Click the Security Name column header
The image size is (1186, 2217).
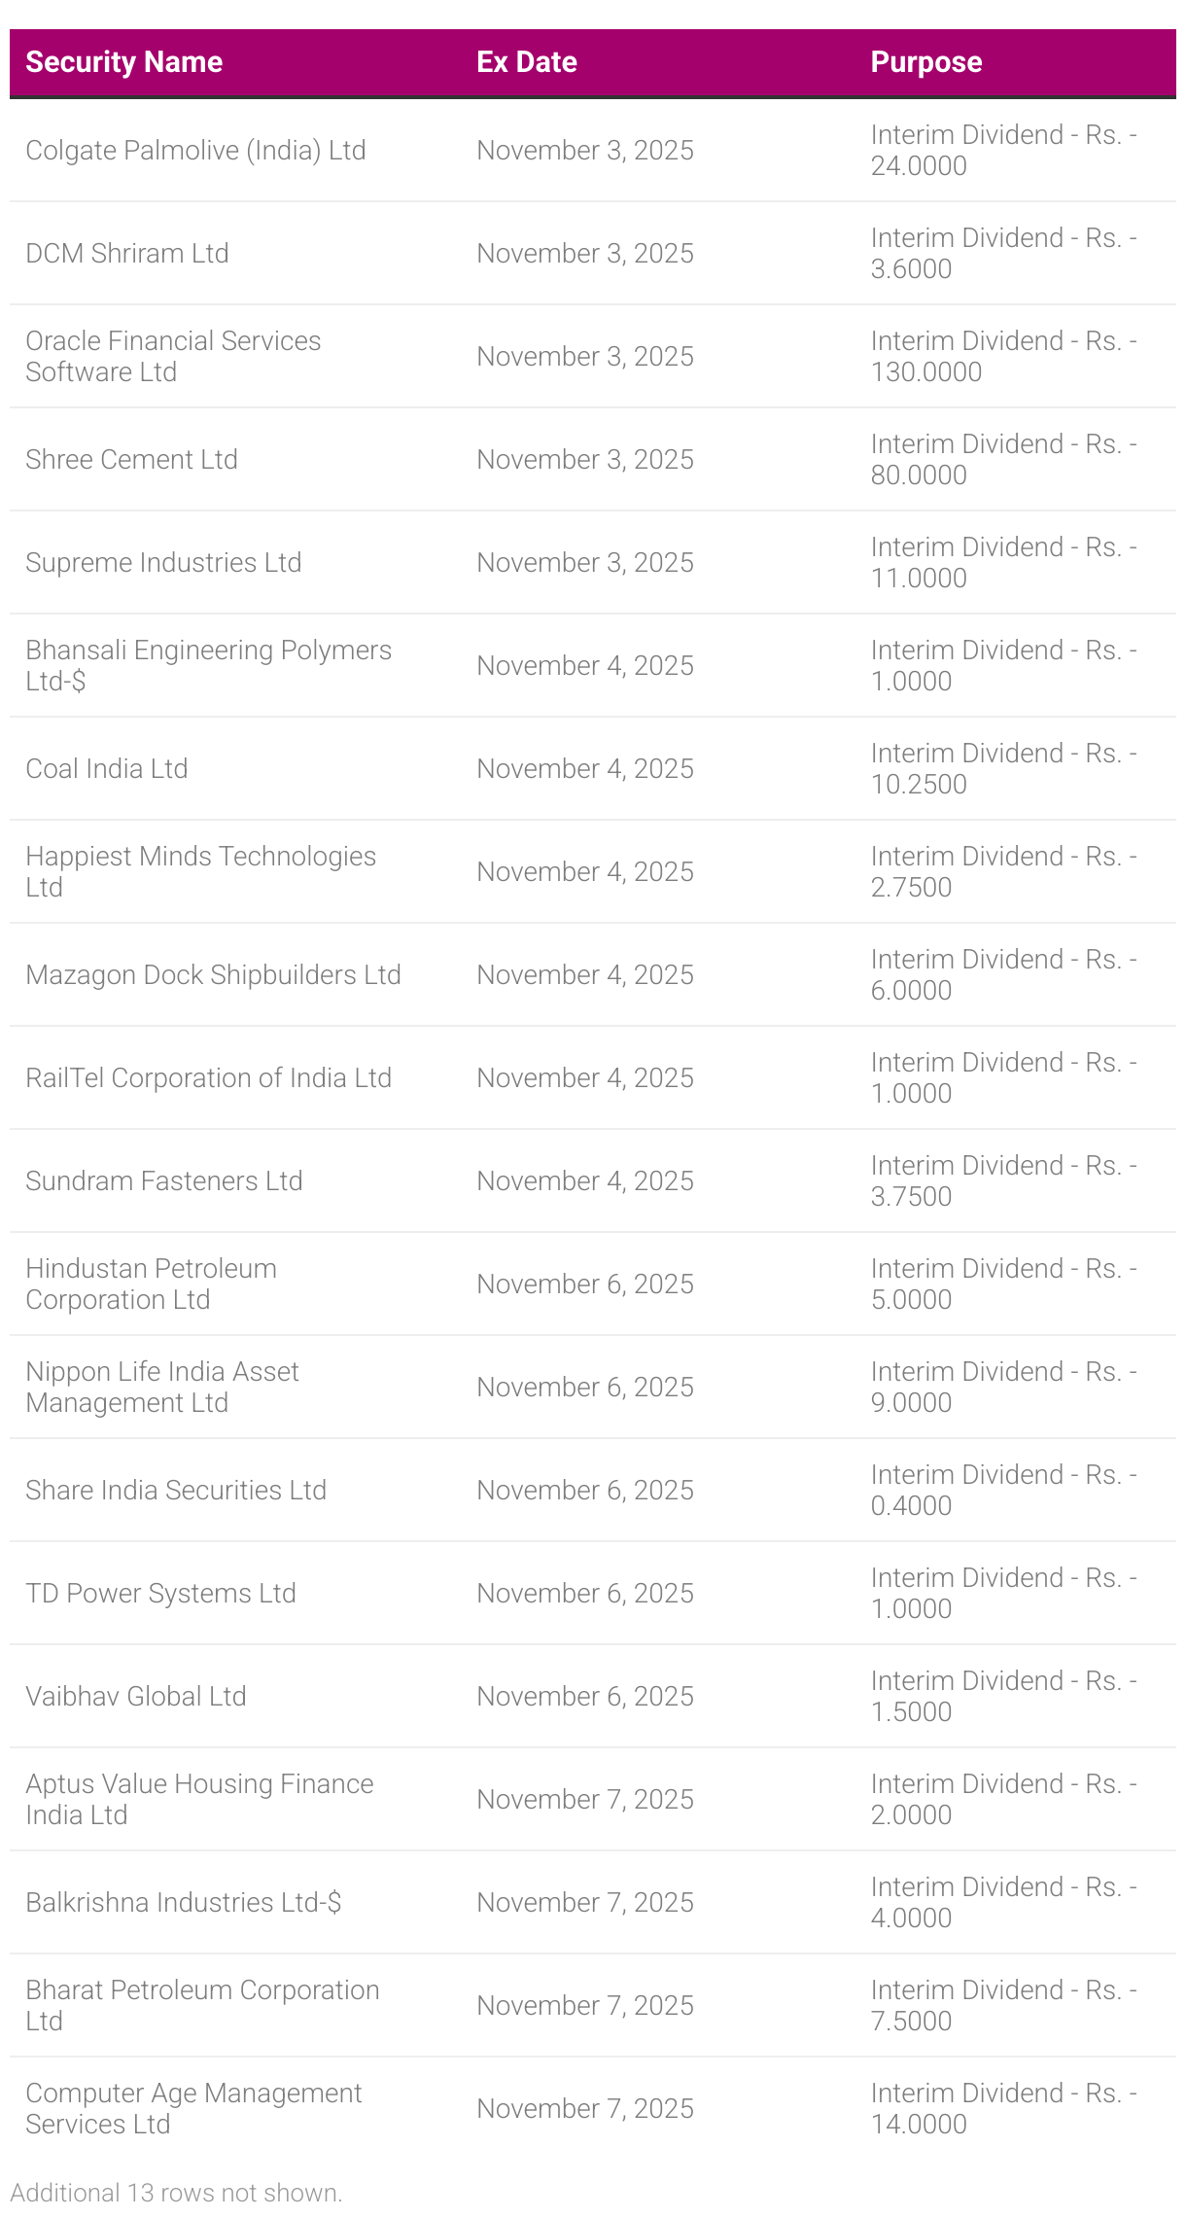[124, 62]
